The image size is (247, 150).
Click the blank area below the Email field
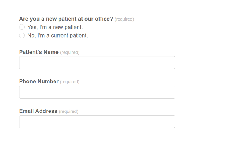pyautogui.click(x=97, y=139)
